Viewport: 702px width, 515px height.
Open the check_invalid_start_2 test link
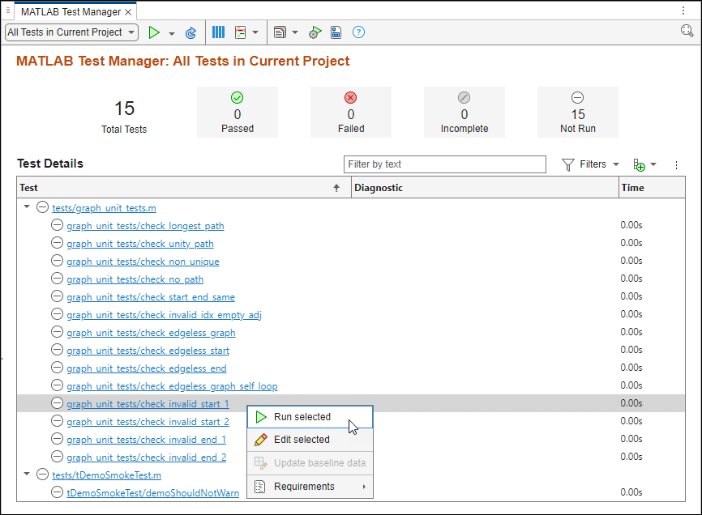(148, 422)
